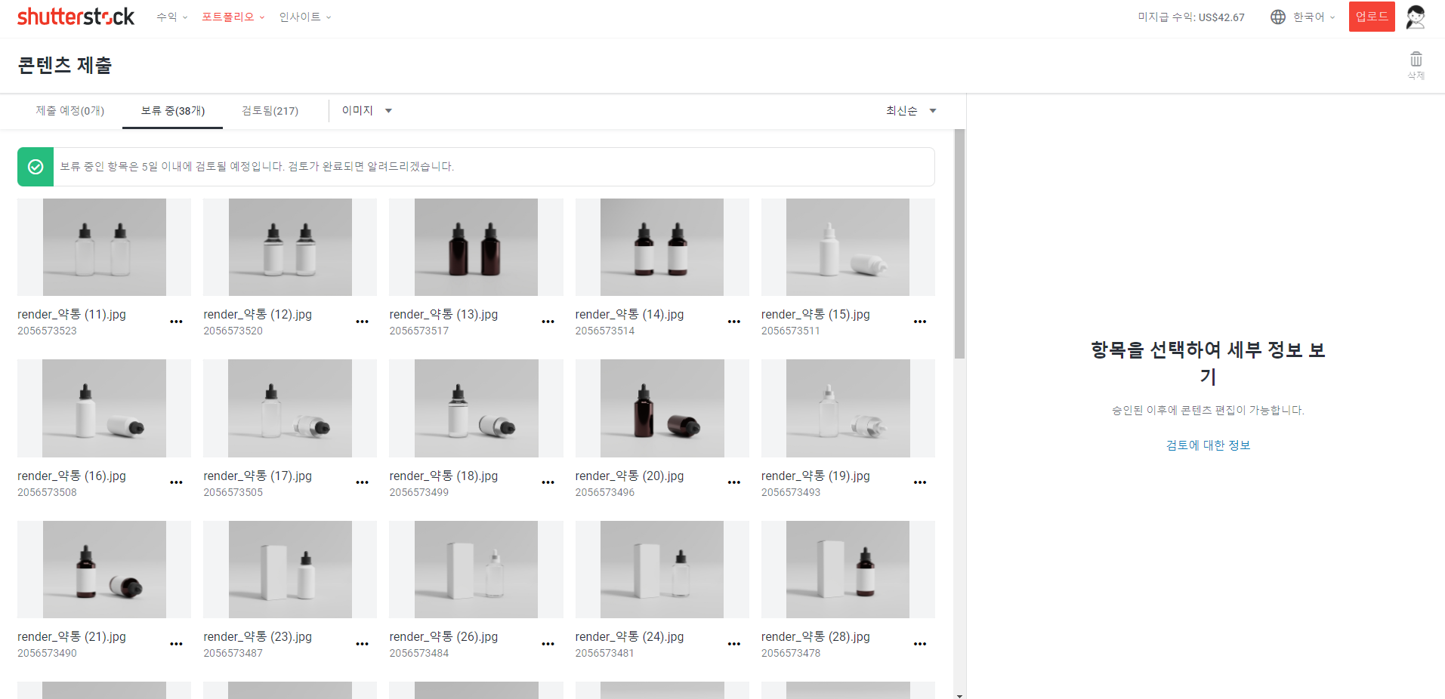Click image ID 2056573511
Viewport: 1445px width, 699px height.
coord(791,331)
